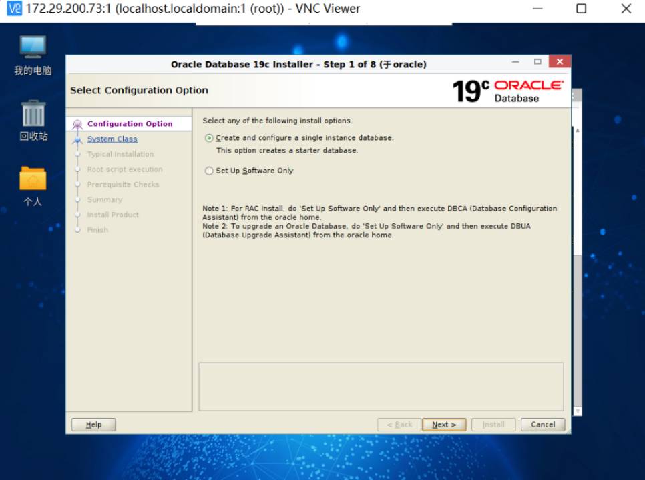645x480 pixels.
Task: Click the System Class step bullet icon
Action: coord(77,139)
